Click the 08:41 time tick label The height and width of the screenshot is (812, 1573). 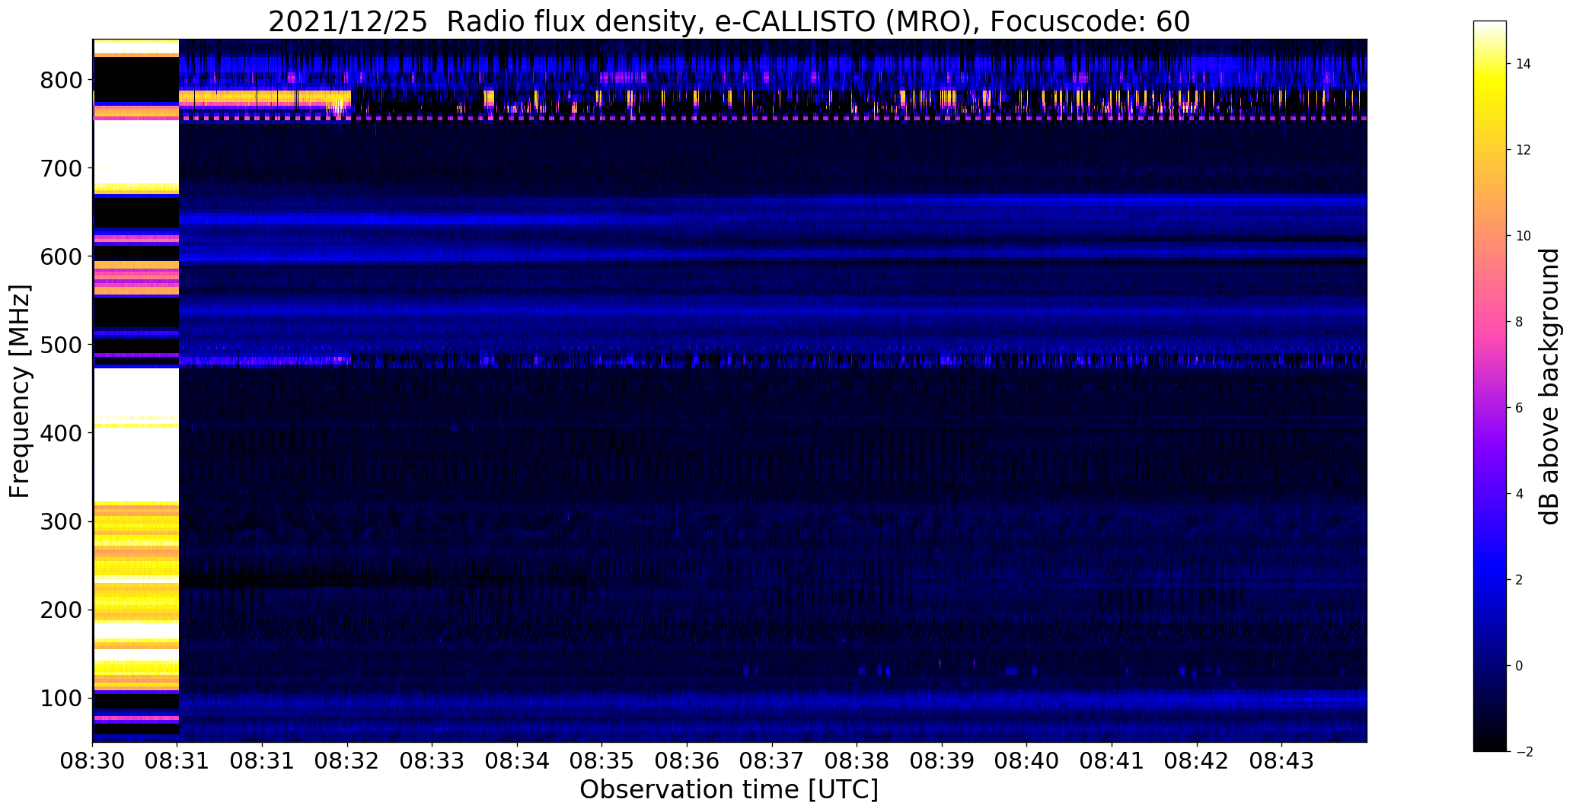pos(1112,760)
